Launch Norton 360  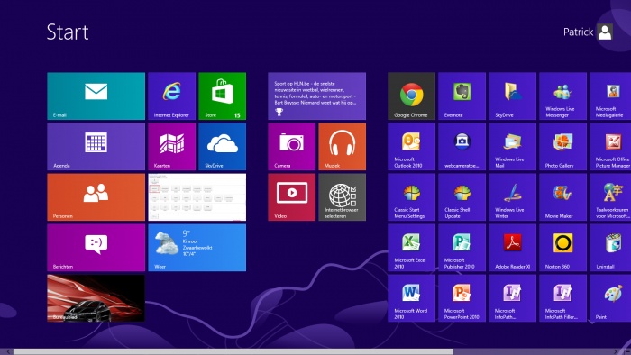[563, 248]
